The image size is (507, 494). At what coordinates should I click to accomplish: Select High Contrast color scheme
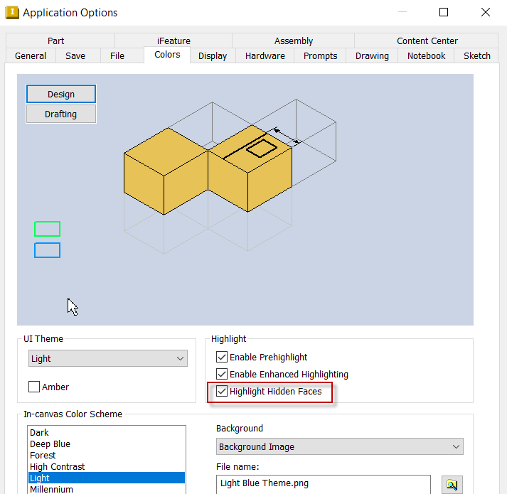pyautogui.click(x=107, y=466)
